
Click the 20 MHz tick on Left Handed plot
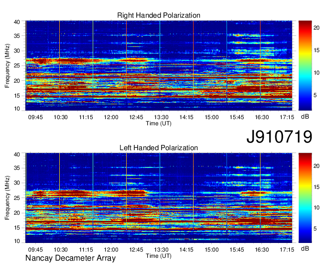[17, 213]
